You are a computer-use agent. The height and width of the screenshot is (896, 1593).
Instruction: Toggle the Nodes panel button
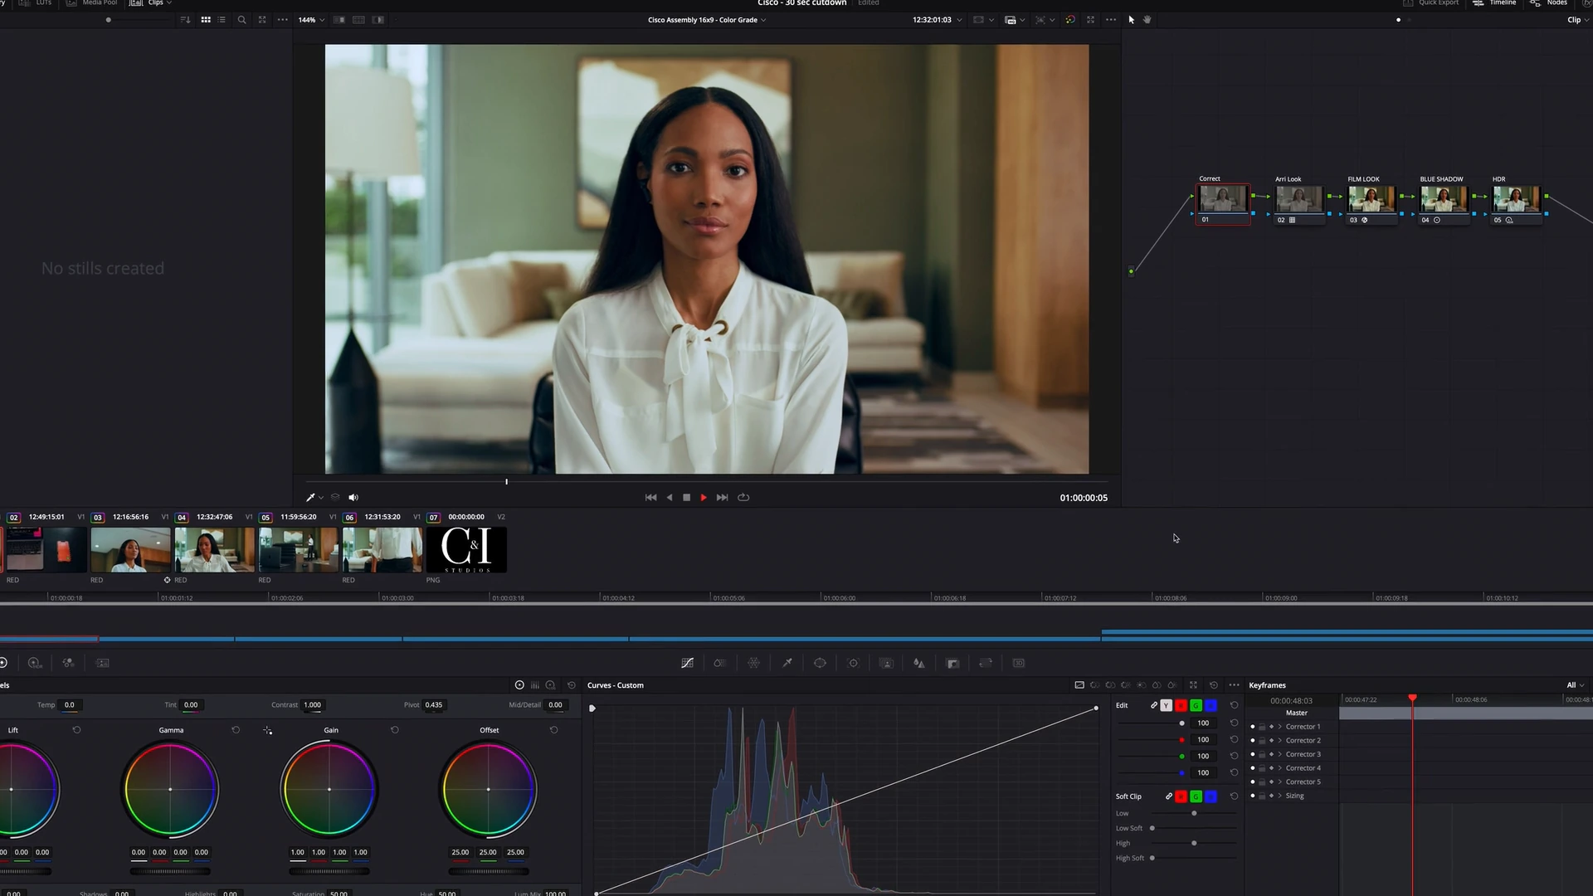click(1549, 3)
